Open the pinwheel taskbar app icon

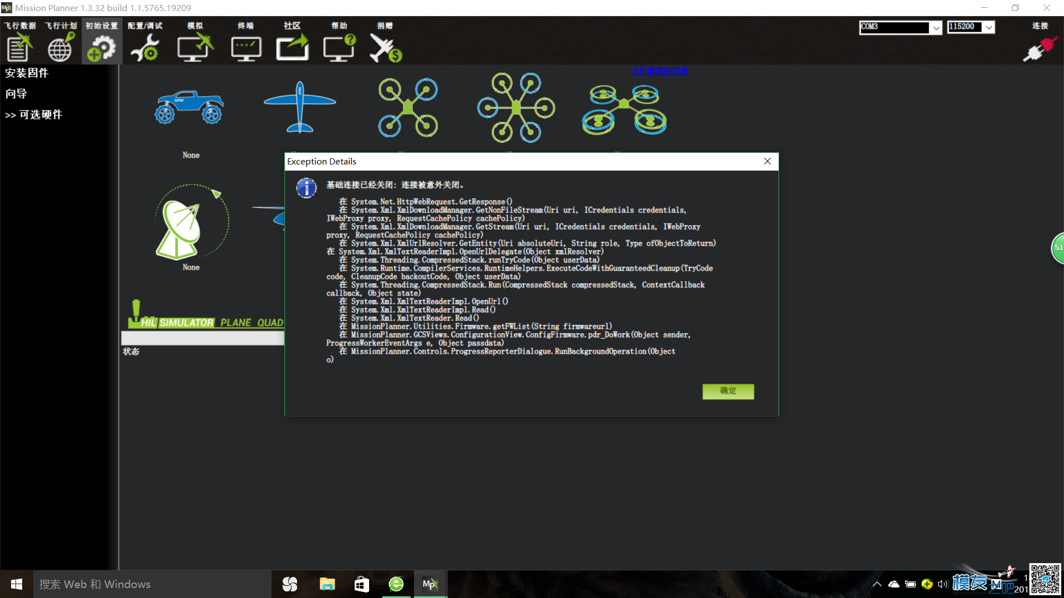pos(290,584)
